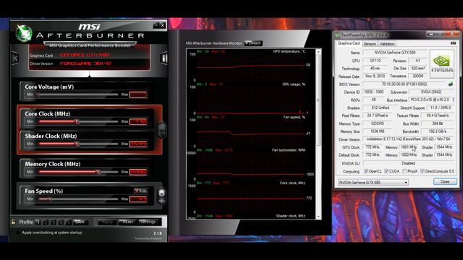This screenshot has height=260, width=463.
Task: Click the GPU-Z title bar application icon
Action: 337,35
